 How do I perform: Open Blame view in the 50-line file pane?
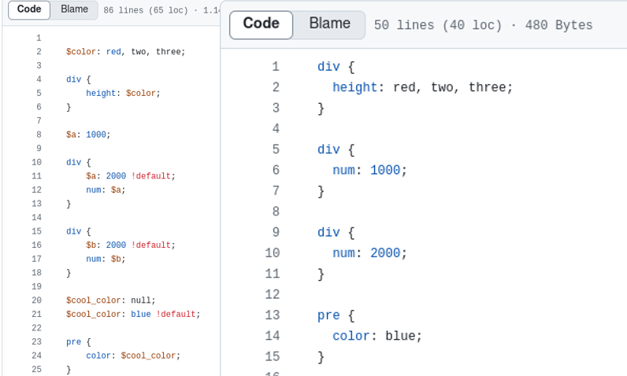click(329, 24)
